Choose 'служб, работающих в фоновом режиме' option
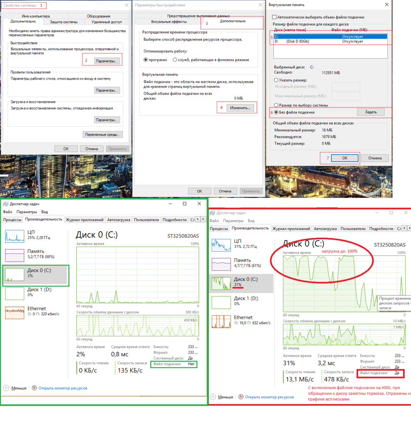 coord(175,60)
